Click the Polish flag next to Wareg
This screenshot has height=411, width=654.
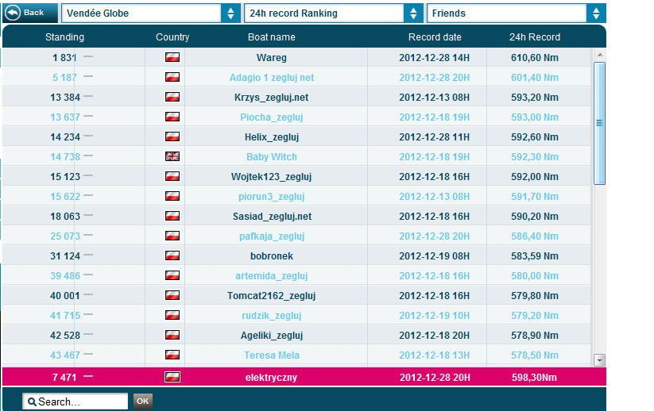pos(172,58)
